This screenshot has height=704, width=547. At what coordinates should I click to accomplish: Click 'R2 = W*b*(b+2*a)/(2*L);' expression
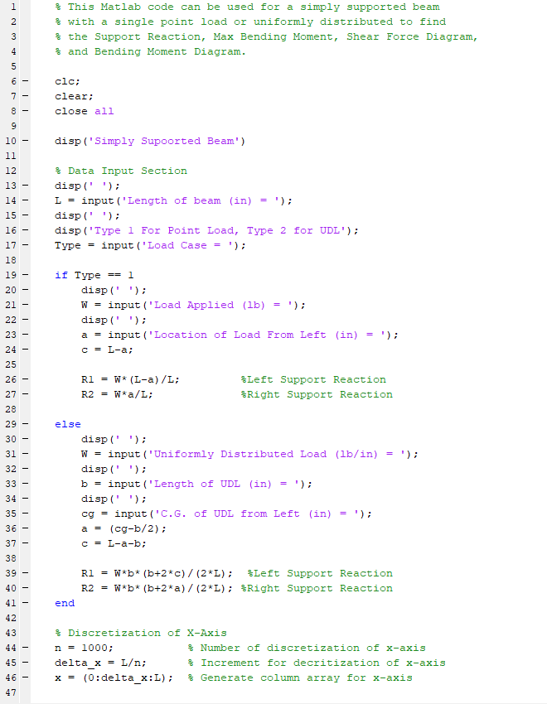pos(157,588)
